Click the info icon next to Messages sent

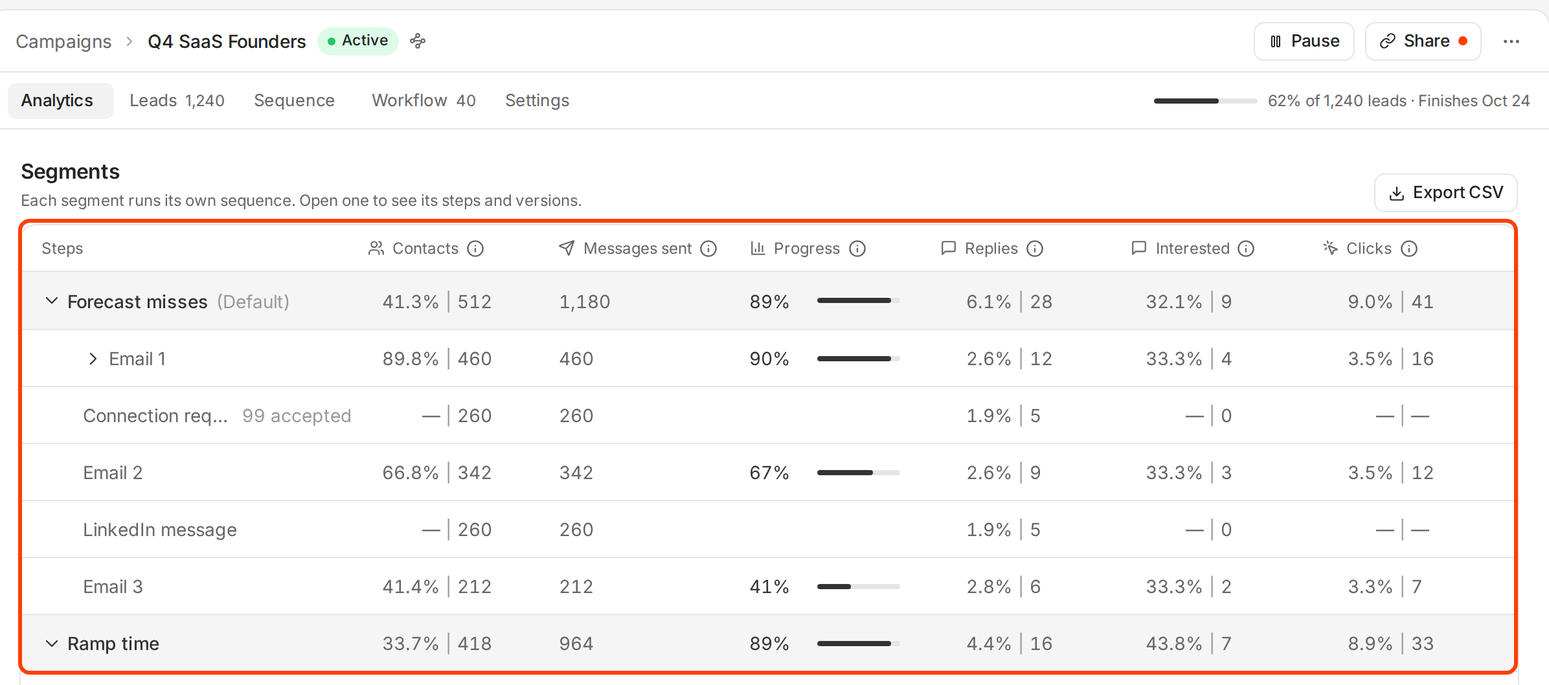tap(708, 249)
